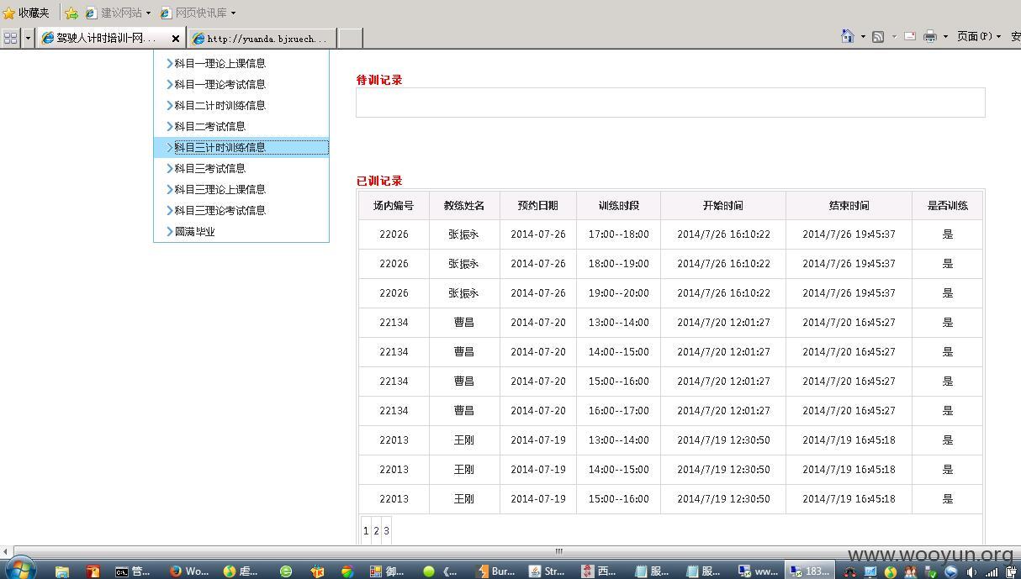Click the 16:00--17:00 training slot cell
This screenshot has height=579, width=1021.
(x=619, y=411)
